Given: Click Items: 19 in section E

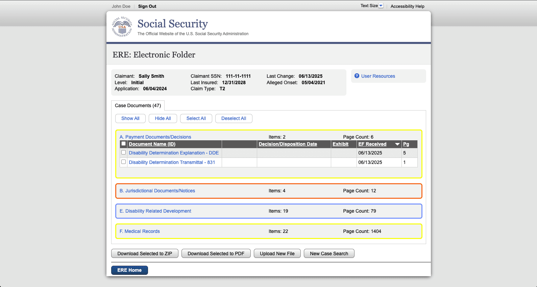Looking at the screenshot, I should pyautogui.click(x=278, y=211).
